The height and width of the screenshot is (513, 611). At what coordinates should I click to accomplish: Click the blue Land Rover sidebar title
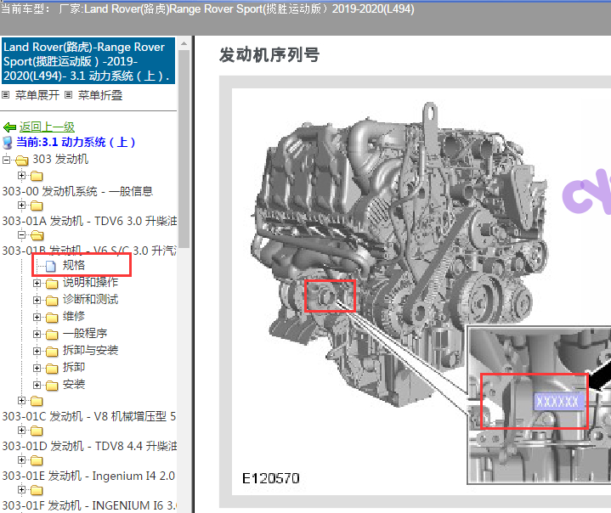coord(88,61)
